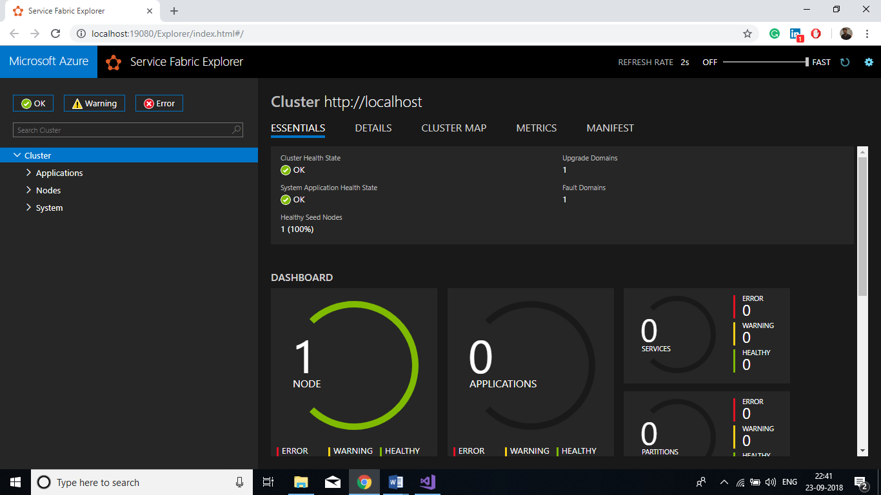Toggle the Error health filter
Image resolution: width=881 pixels, height=495 pixels.
(x=159, y=103)
